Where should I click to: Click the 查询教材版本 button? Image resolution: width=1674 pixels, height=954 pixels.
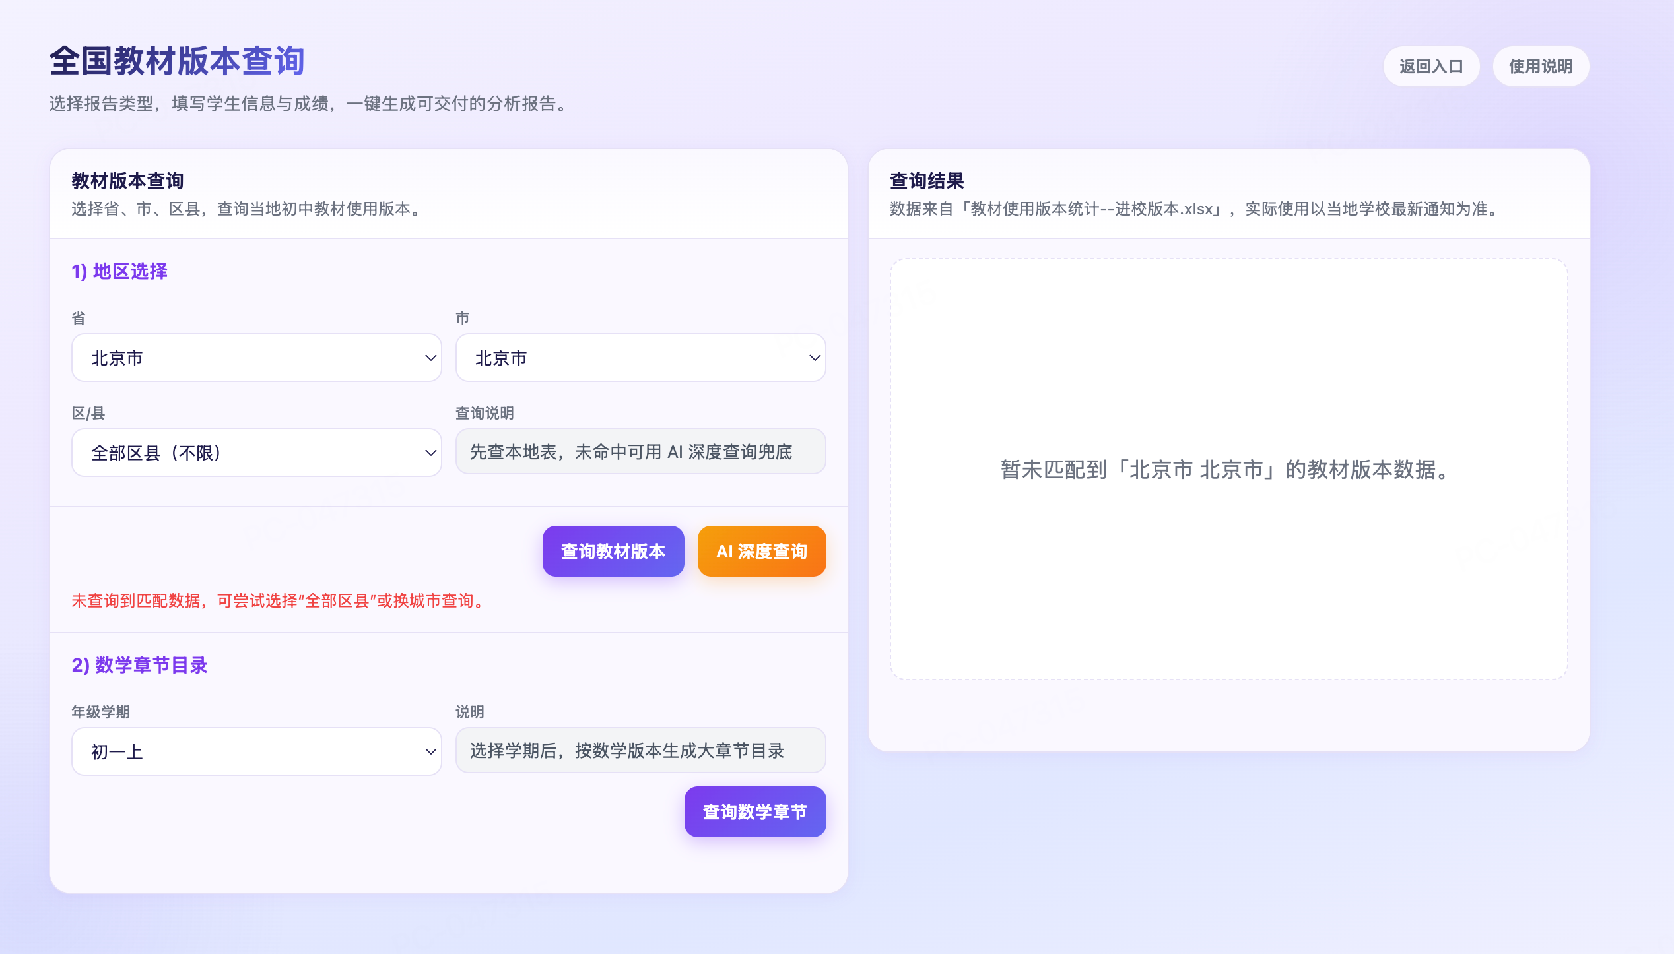click(x=613, y=552)
